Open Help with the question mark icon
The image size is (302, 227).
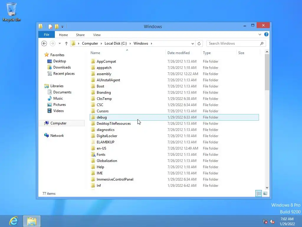266,34
